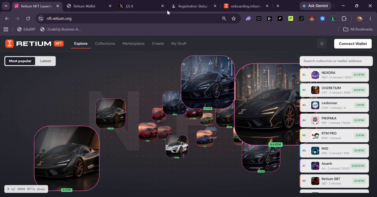
Task: Open the green terminal-slash extension icon
Action: pyautogui.click(x=301, y=18)
